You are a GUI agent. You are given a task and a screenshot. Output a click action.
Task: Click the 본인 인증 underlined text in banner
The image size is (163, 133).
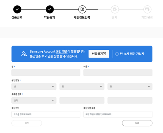(x=62, y=52)
